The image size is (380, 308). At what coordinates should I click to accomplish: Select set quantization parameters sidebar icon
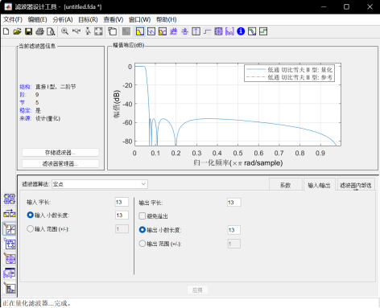[x=10, y=229]
